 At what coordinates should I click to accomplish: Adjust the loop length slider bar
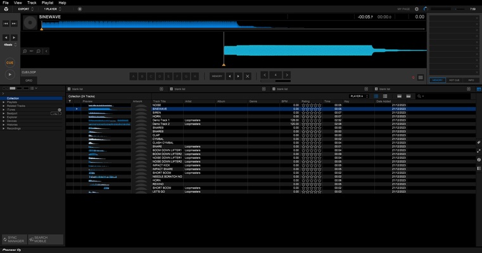coord(276,81)
